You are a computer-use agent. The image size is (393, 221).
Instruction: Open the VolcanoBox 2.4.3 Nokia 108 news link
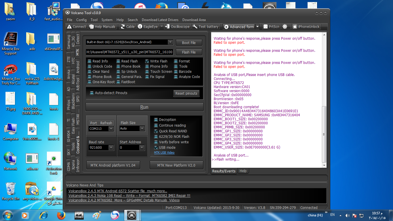click(129, 196)
